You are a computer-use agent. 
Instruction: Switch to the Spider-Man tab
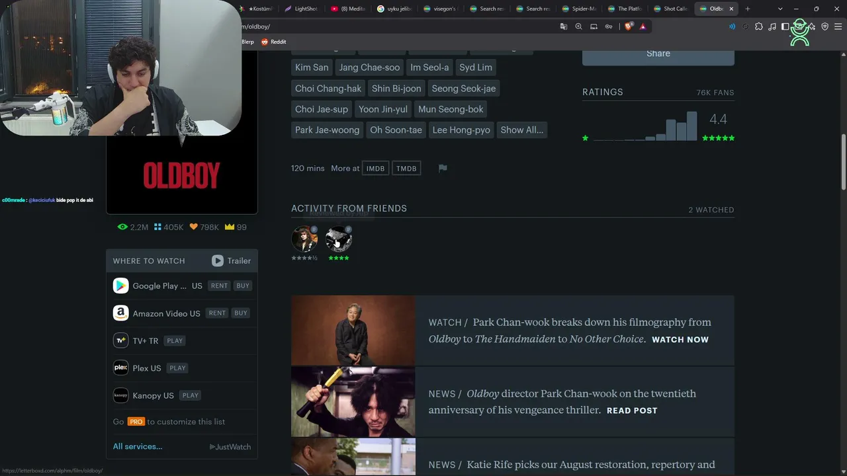[x=579, y=9]
